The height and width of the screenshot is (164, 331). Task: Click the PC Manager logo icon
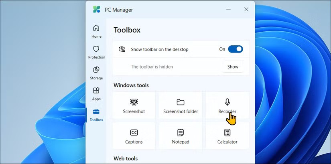coord(97,9)
